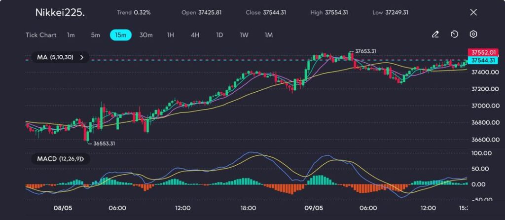This screenshot has width=505, height=220.
Task: Open chart settings hexagon icon
Action: tap(473, 35)
